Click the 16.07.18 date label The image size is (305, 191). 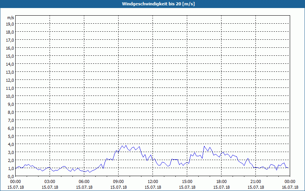point(290,187)
